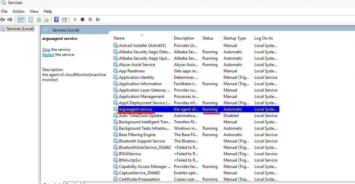355x184 pixels.
Task: Select the CaptureService_20dd62 name
Action: coord(139,173)
